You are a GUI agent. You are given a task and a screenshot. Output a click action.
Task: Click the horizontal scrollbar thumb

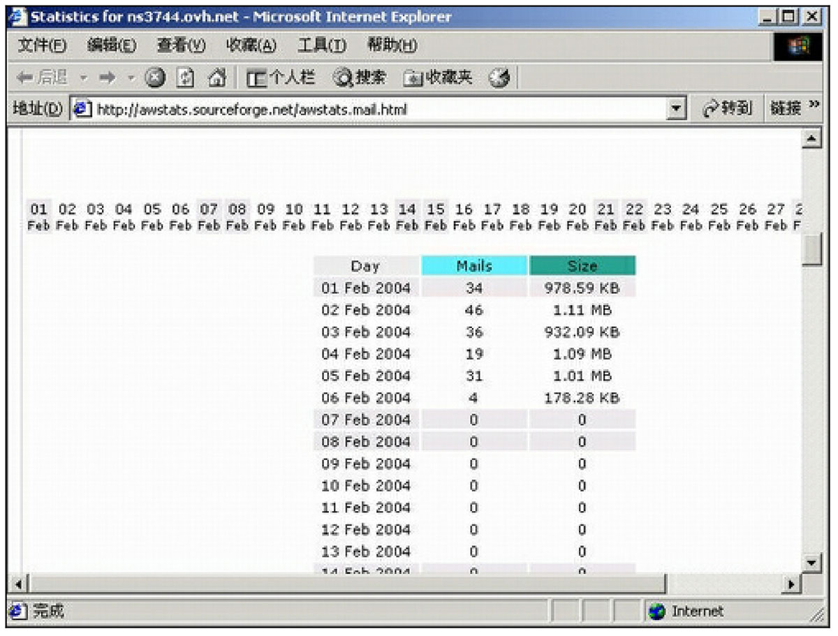click(x=347, y=583)
